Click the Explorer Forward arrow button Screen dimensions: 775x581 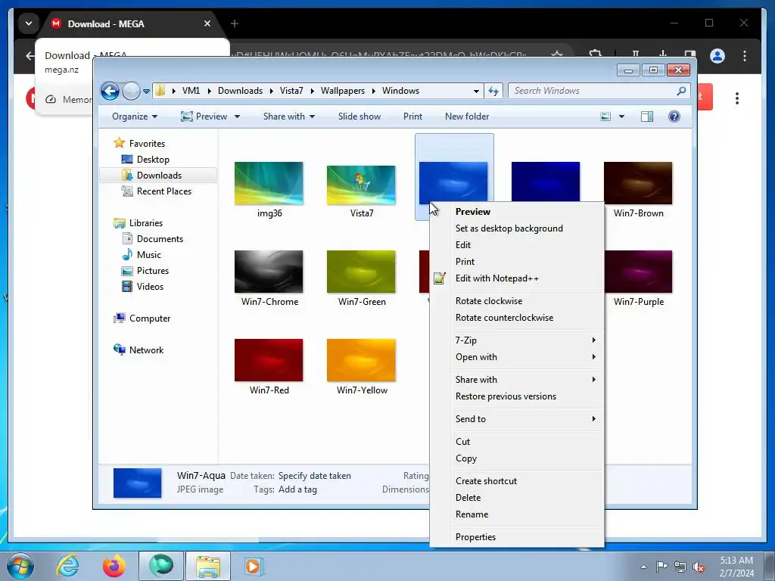click(131, 91)
